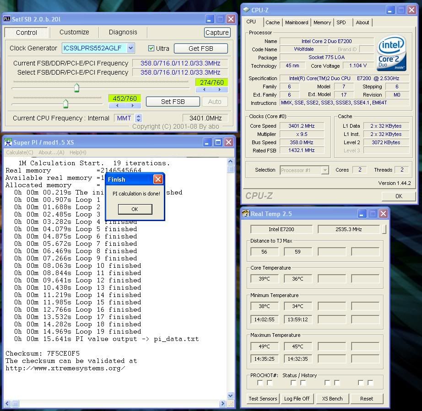Toggle seventh PROCHOT# checkbox

[x=361, y=383]
